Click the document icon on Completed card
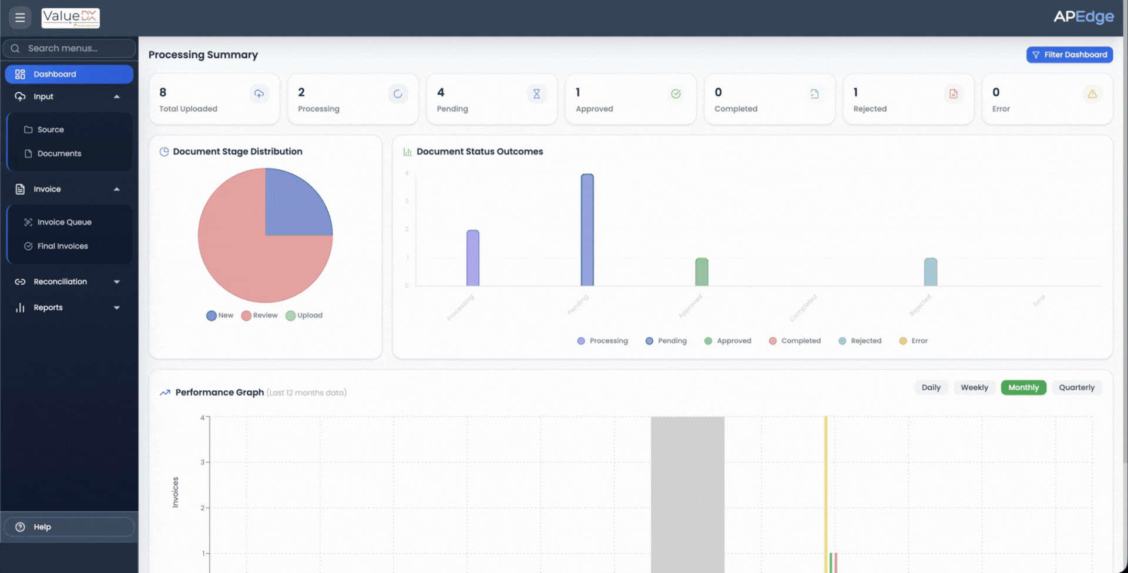1128x573 pixels. pyautogui.click(x=814, y=94)
